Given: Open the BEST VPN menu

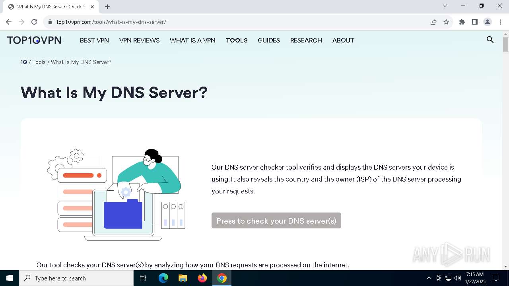Looking at the screenshot, I should coord(94,40).
